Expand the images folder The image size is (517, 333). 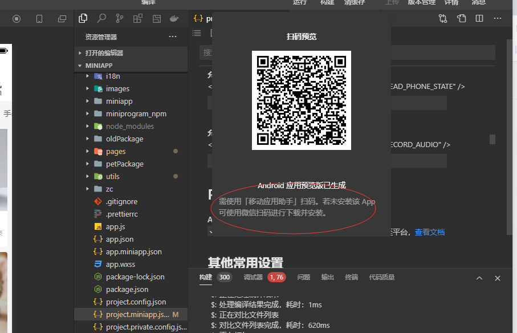[131, 89]
